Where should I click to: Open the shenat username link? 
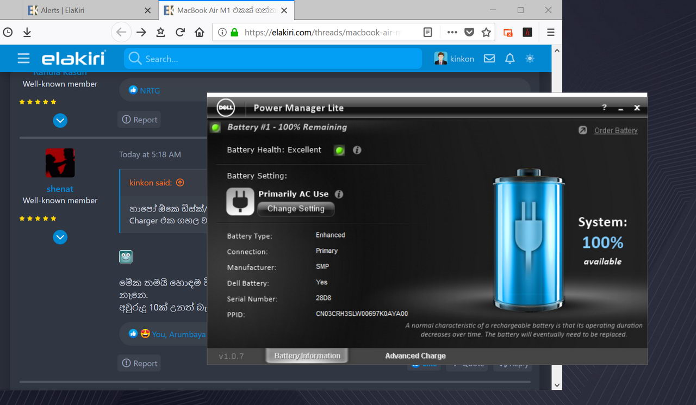click(60, 189)
